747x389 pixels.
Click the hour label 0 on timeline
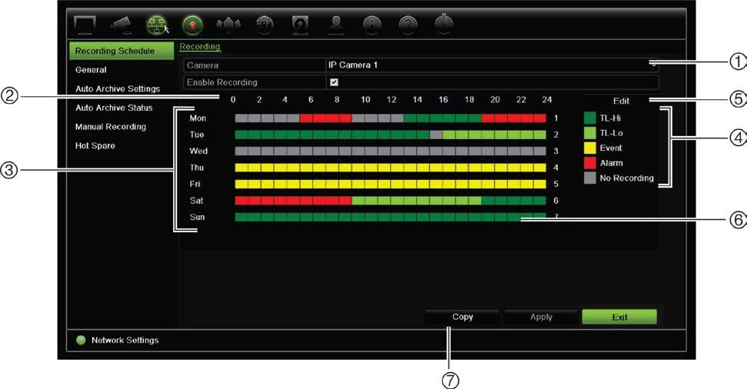[233, 99]
